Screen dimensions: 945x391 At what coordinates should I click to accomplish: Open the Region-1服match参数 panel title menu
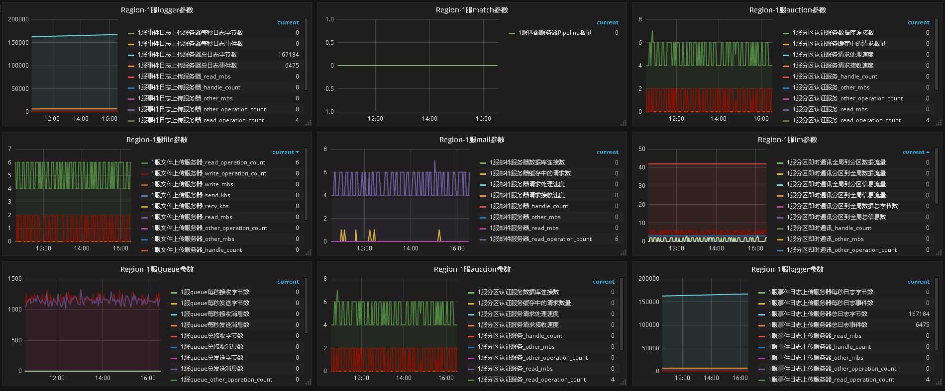472,10
